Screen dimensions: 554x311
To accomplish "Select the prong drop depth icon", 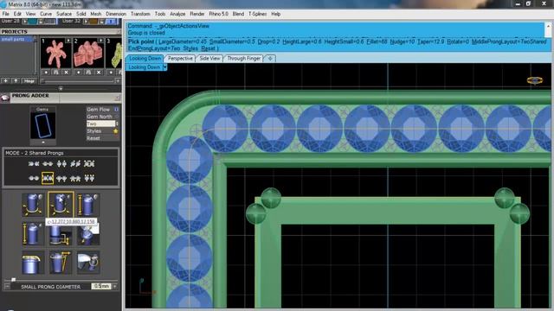I will tap(60, 235).
